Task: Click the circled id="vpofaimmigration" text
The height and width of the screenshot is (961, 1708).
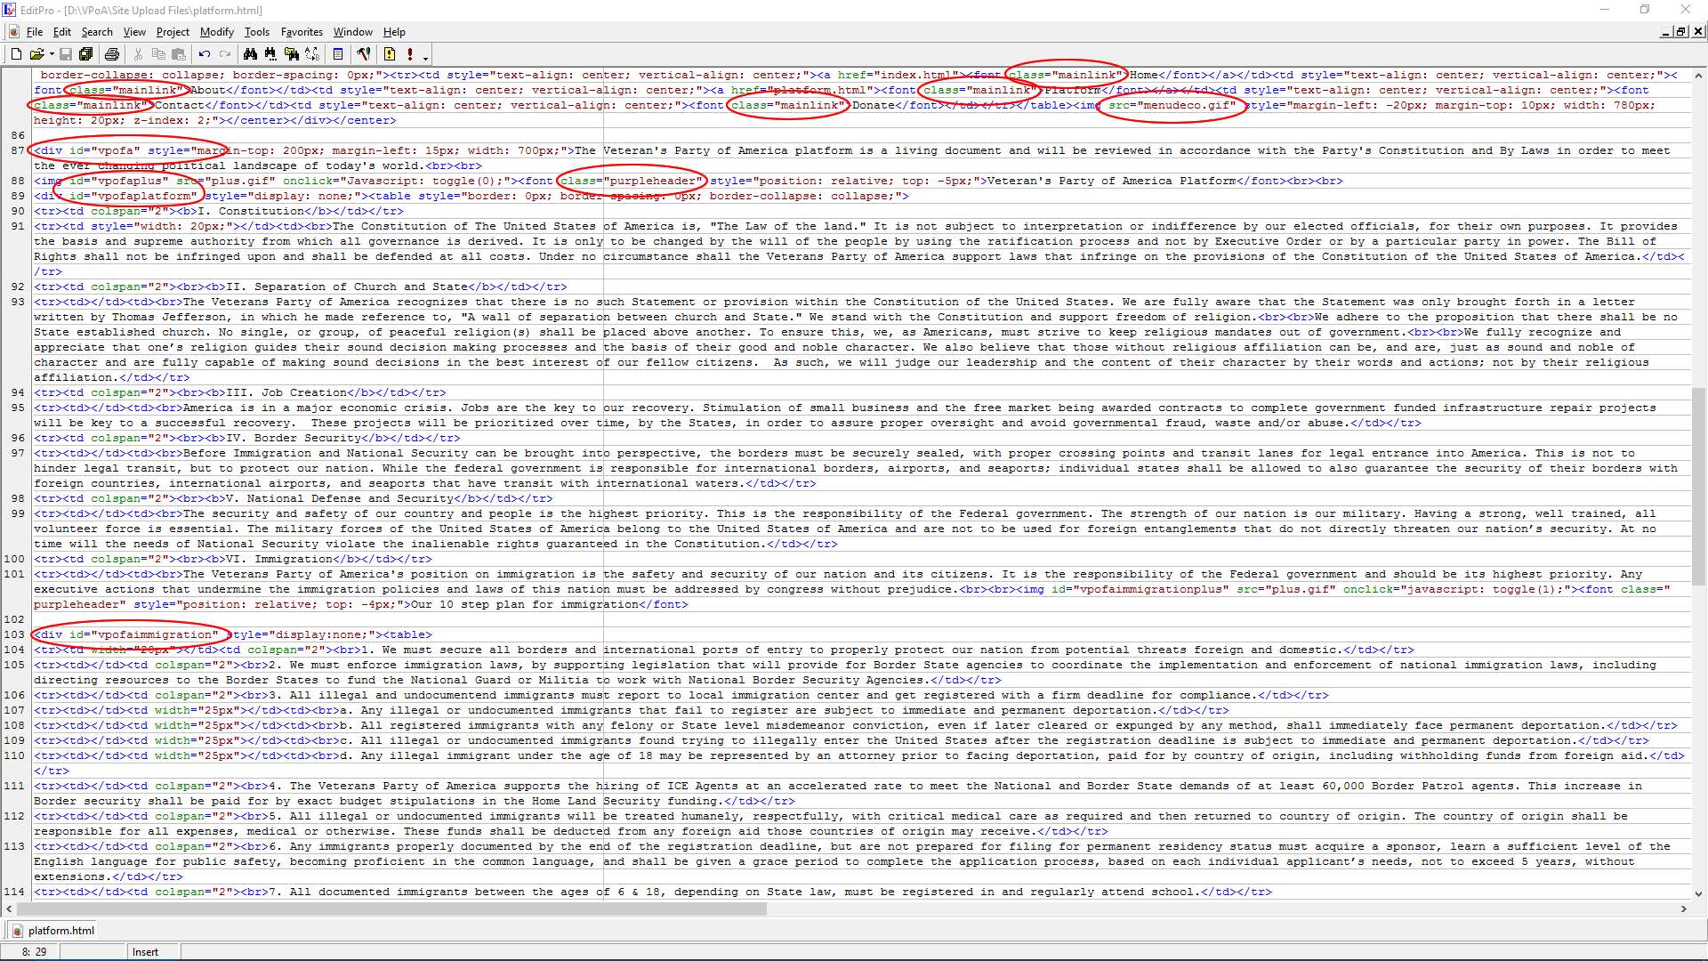Action: point(144,634)
